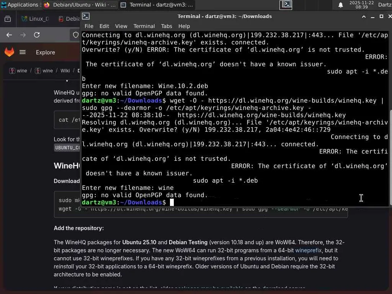Click the terminal window icon in the title bar
The image size is (392, 294).
tap(86, 16)
